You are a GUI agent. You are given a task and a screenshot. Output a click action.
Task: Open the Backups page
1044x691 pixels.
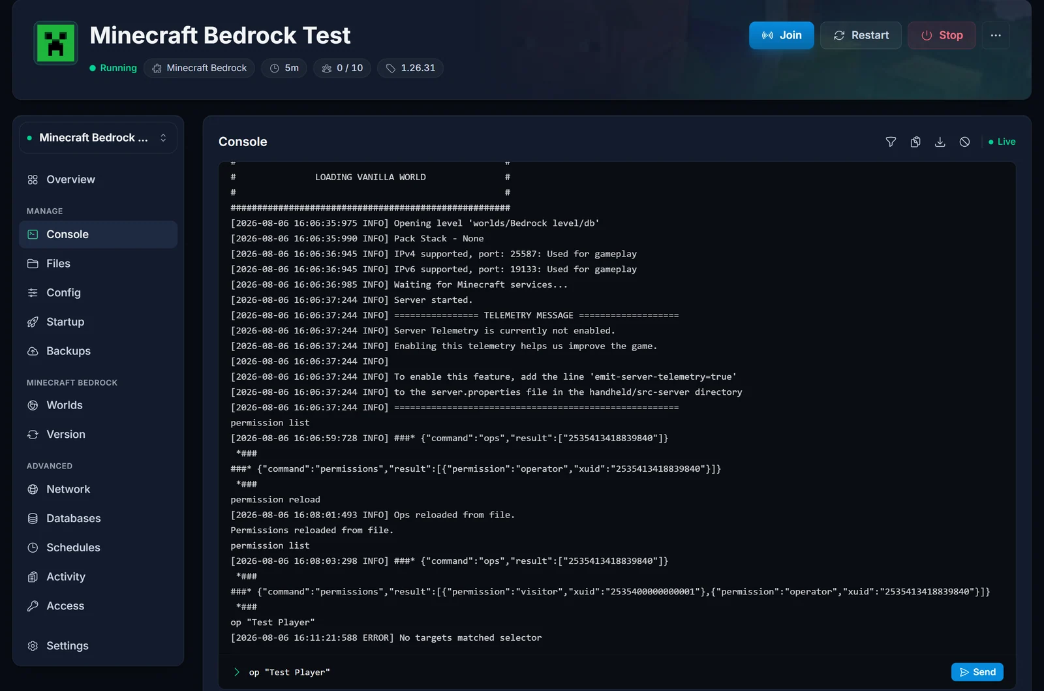point(98,351)
